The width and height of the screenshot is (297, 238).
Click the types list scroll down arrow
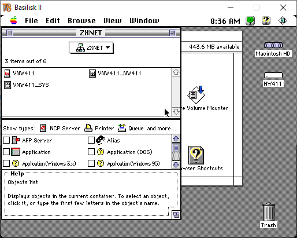coord(176,165)
